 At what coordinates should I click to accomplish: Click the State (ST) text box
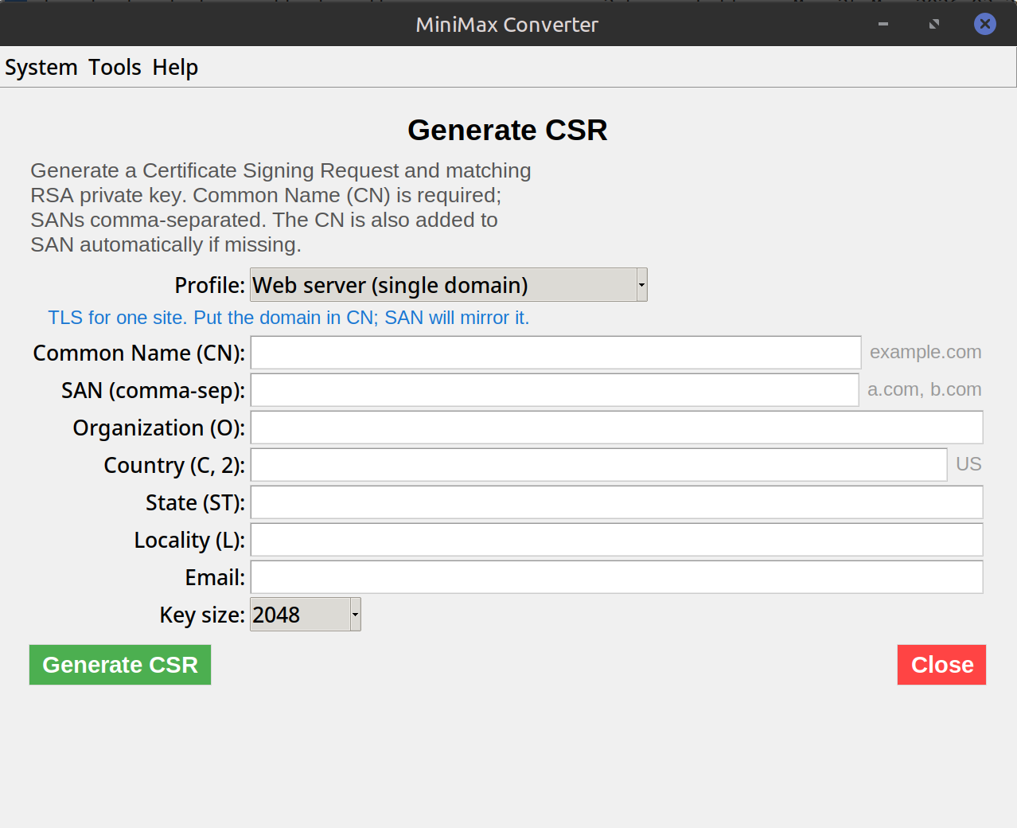pos(617,502)
